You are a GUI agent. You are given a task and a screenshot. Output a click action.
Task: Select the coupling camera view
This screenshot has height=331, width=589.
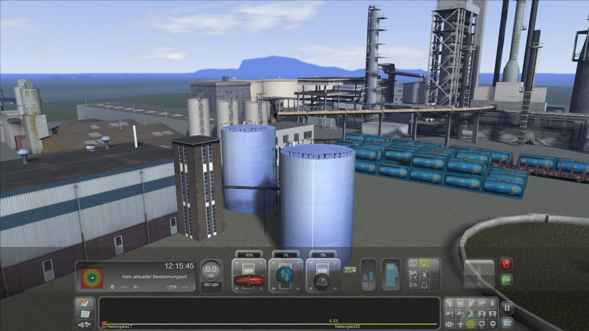pyautogui.click(x=450, y=325)
